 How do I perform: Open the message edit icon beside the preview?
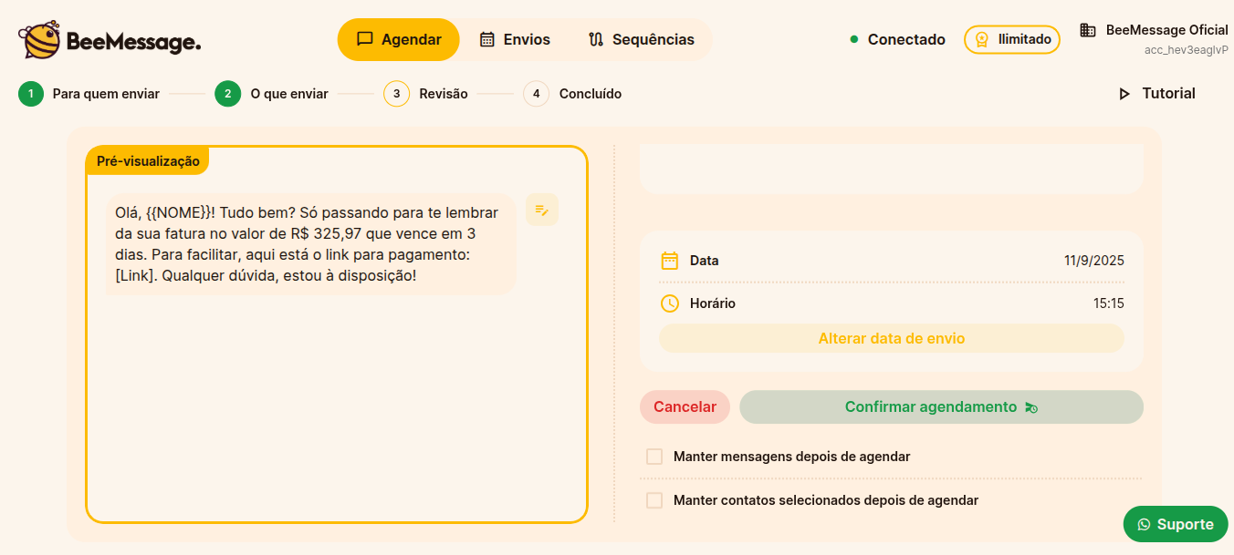[x=541, y=210]
